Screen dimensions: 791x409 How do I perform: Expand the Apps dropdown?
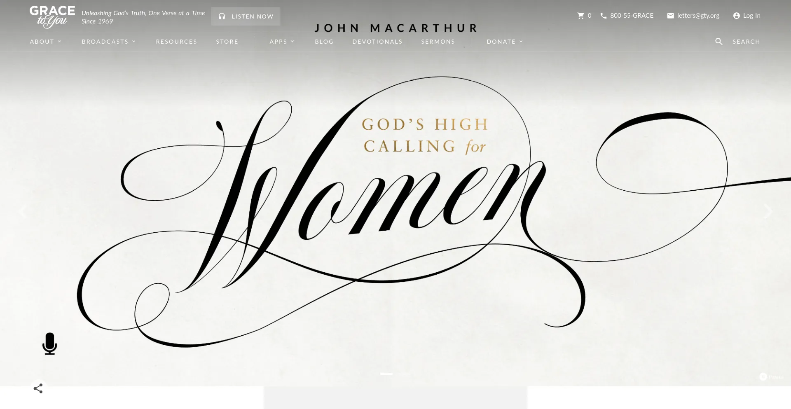[282, 42]
